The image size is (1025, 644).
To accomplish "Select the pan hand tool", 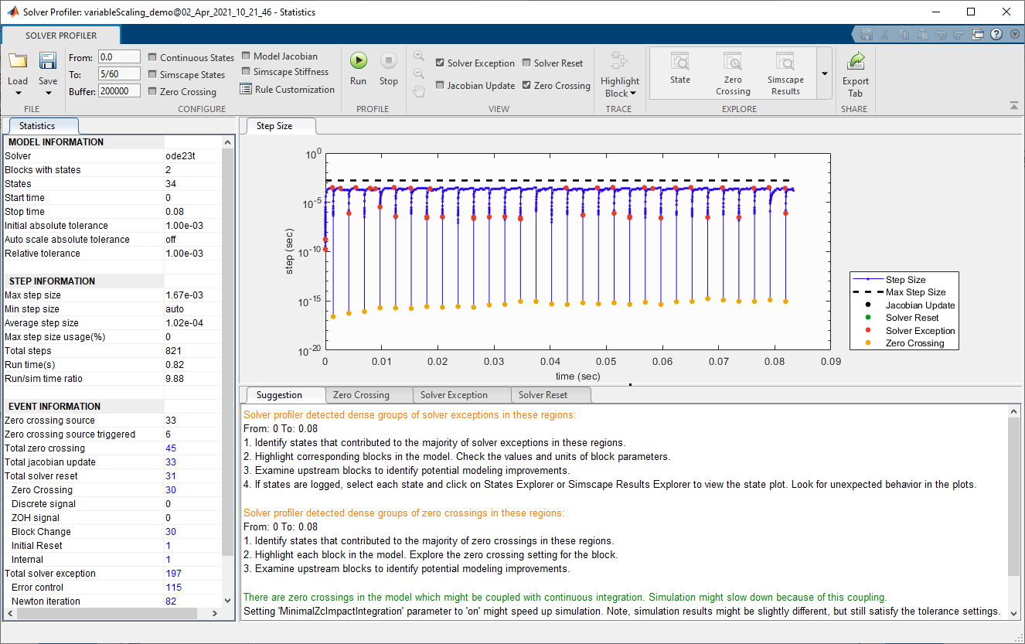I will [419, 91].
